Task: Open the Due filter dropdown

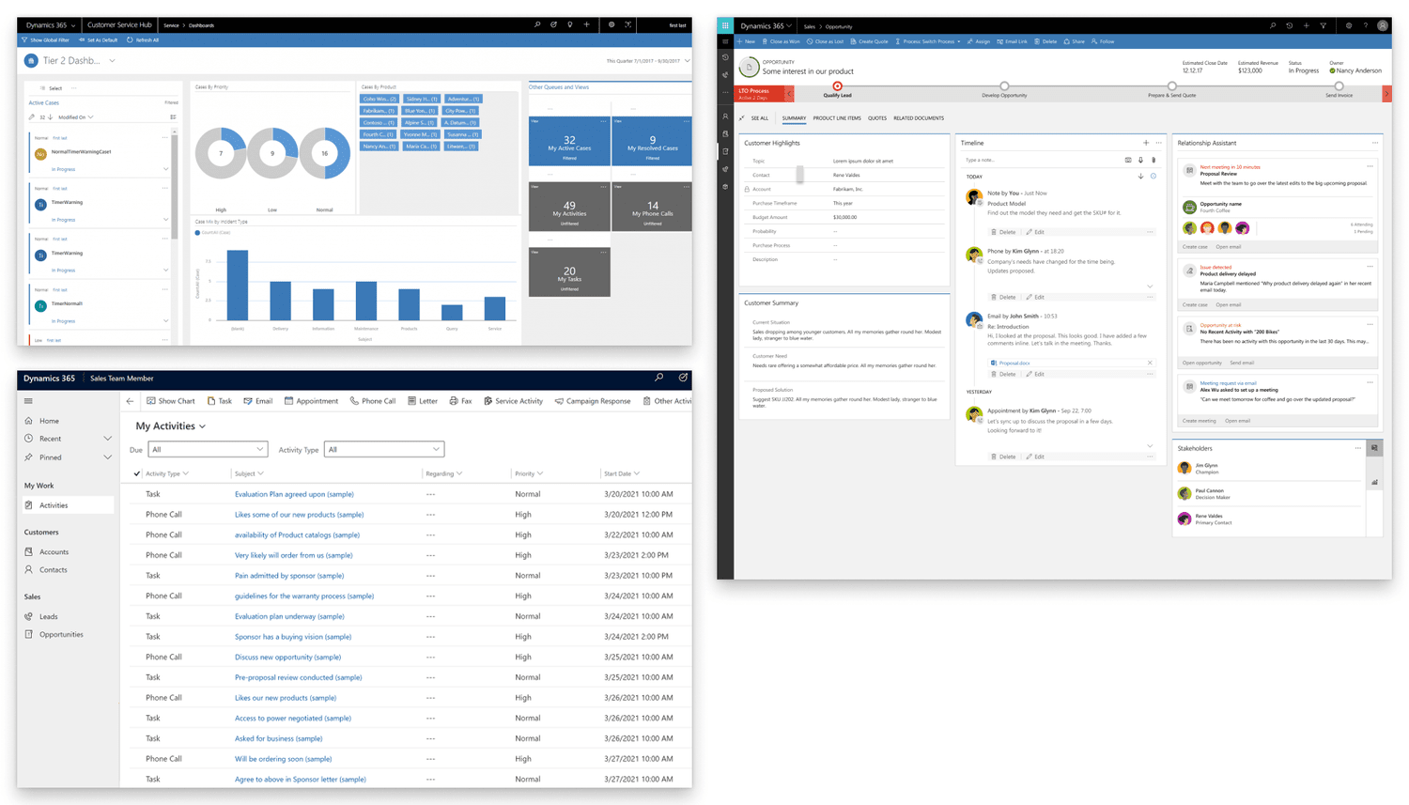Action: [208, 449]
